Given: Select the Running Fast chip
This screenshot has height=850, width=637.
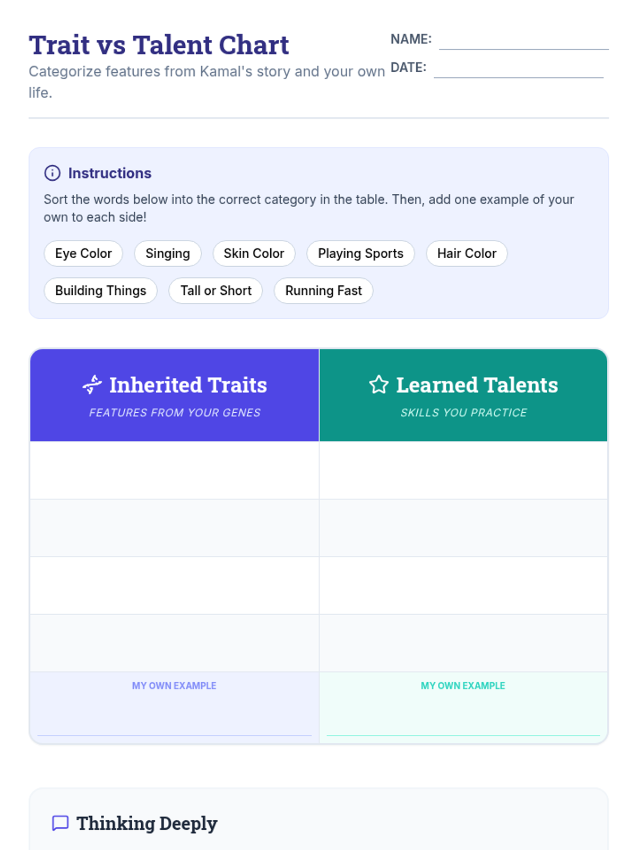Looking at the screenshot, I should tap(323, 291).
